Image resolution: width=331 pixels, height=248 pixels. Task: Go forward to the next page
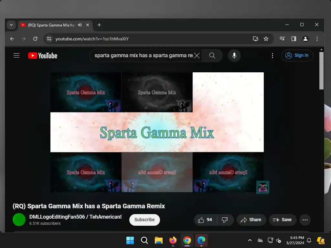coord(24,39)
